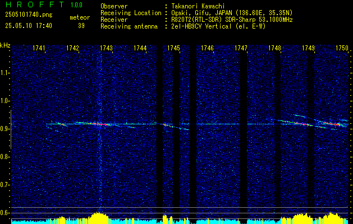This screenshot has width=353, height=224.
Task: Click the 1743 time marker
Action: tap(106, 48)
